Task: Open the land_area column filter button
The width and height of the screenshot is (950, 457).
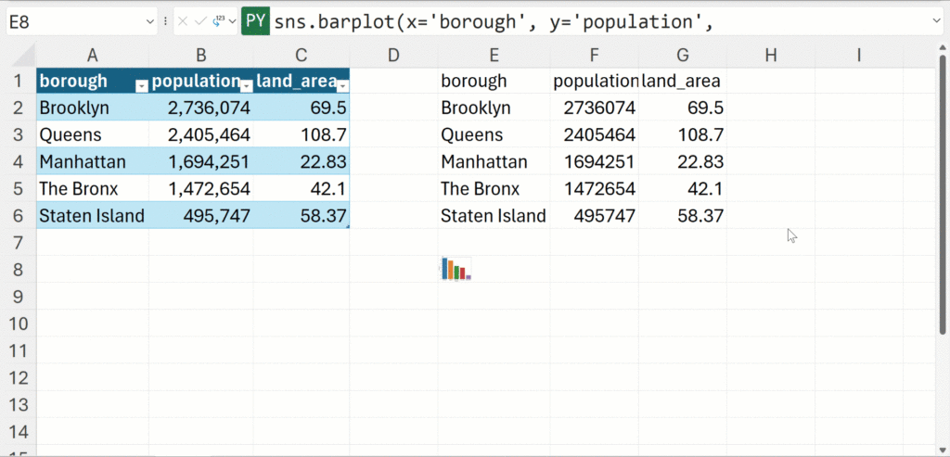Action: pyautogui.click(x=343, y=86)
